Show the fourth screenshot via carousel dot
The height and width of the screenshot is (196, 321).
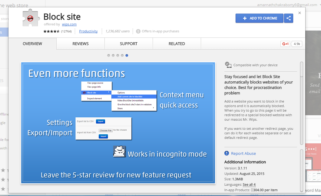point(122,55)
